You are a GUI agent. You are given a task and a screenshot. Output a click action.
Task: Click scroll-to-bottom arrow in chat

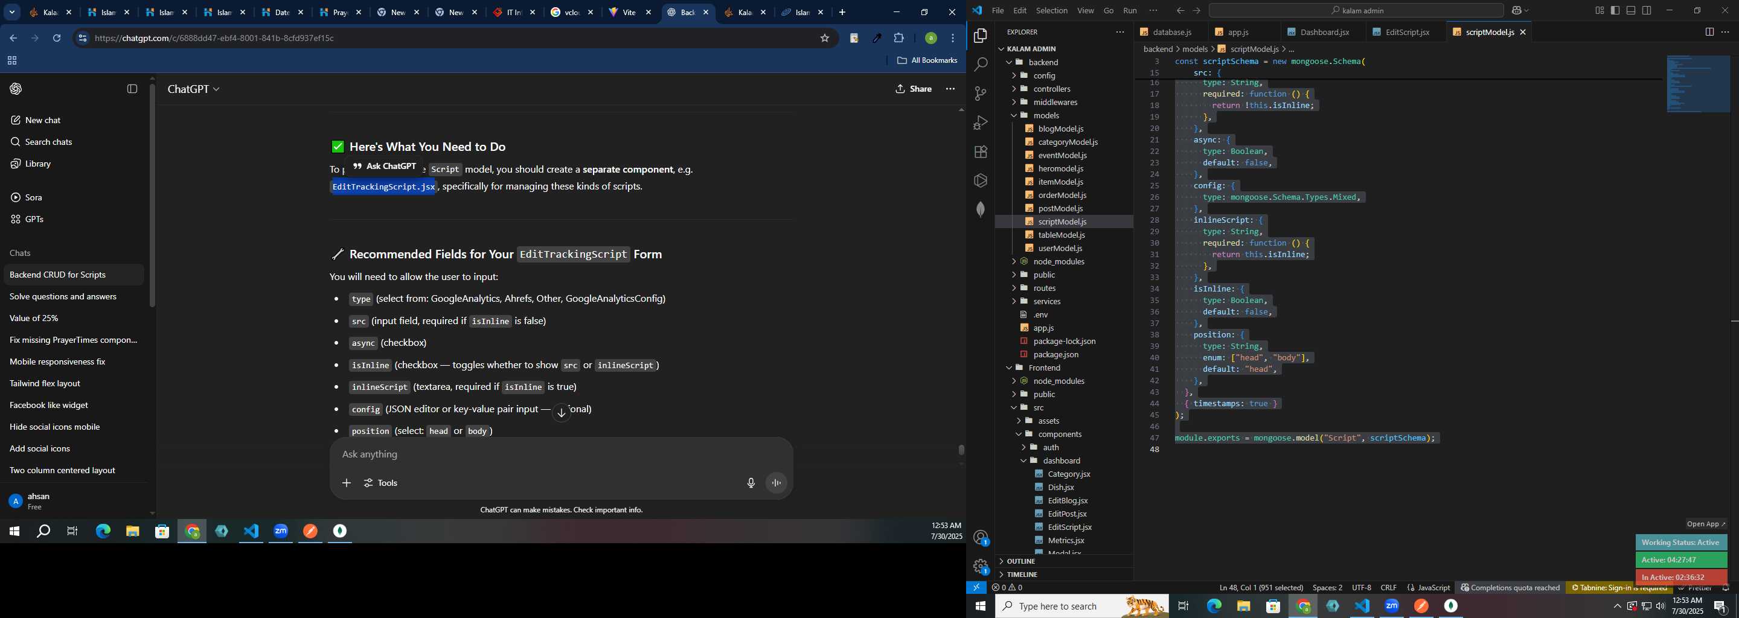pos(562,413)
